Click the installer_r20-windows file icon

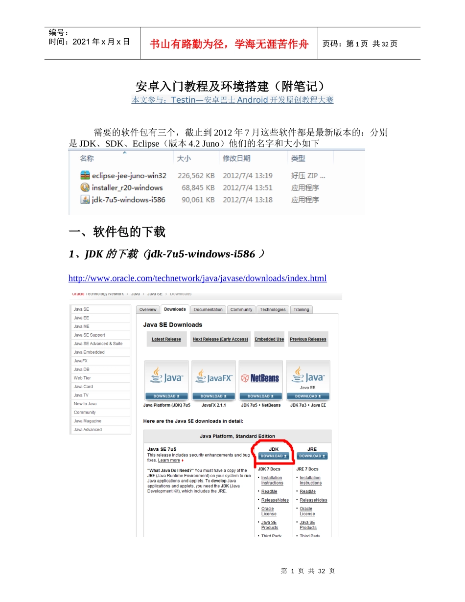click(x=85, y=187)
